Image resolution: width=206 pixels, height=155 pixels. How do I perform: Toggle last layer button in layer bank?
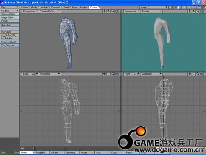click(x=200, y=7)
